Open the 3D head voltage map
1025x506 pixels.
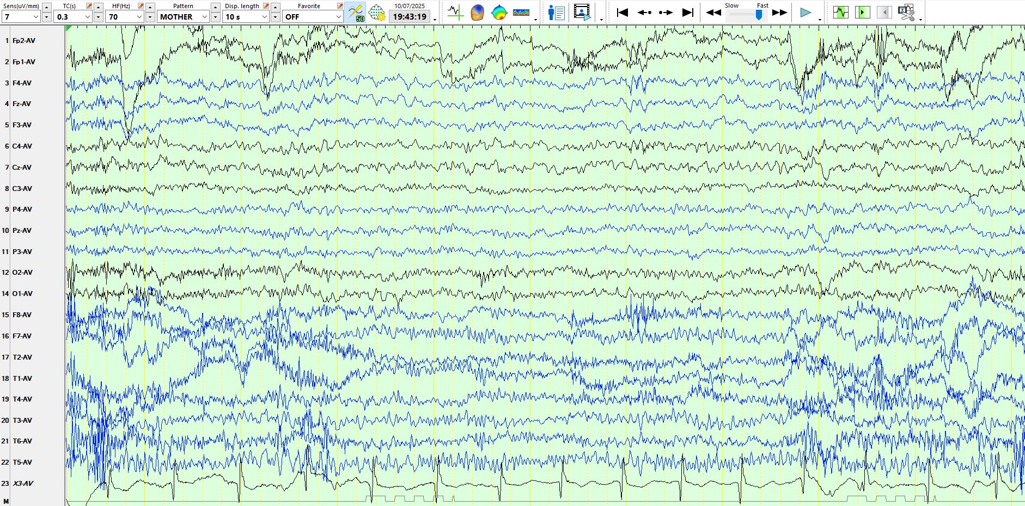pyautogui.click(x=477, y=12)
